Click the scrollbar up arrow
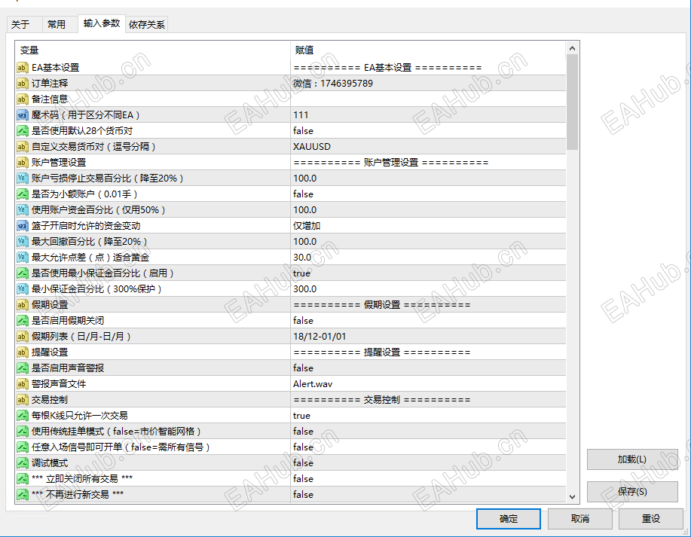 click(573, 48)
